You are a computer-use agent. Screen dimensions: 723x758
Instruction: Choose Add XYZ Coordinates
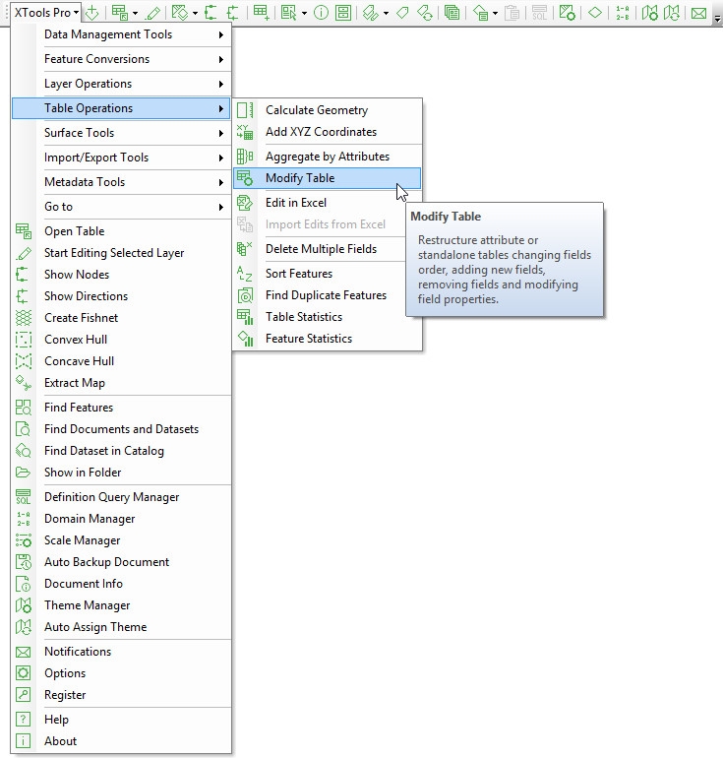tap(327, 132)
